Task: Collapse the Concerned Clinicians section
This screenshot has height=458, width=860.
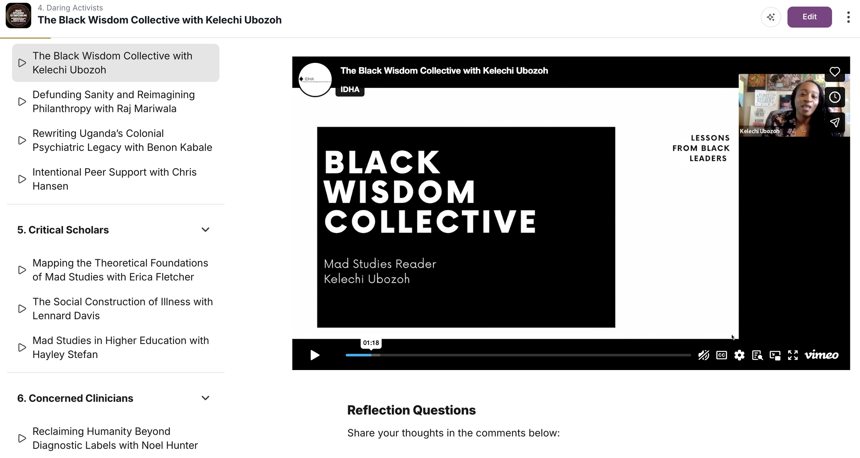Action: pos(205,398)
